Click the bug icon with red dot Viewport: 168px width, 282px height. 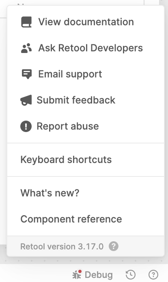tap(77, 274)
